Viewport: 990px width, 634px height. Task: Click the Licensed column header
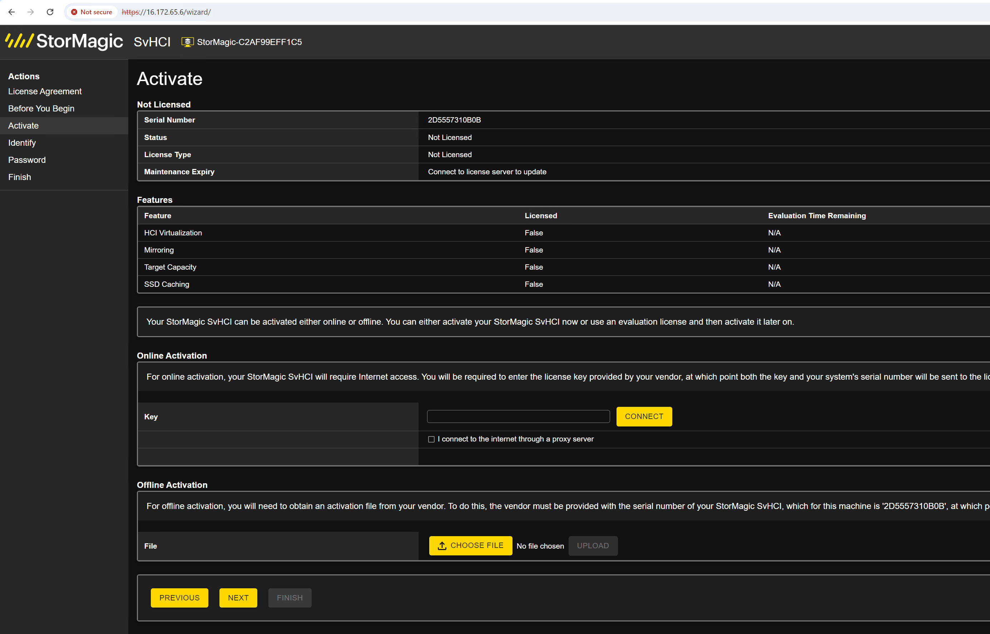(541, 215)
